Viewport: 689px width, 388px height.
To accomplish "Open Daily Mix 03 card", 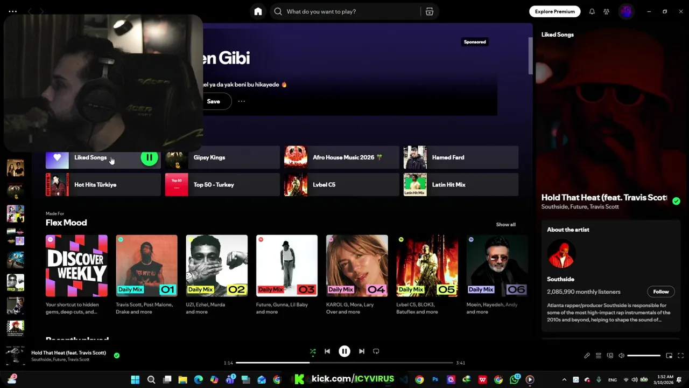I will click(287, 275).
